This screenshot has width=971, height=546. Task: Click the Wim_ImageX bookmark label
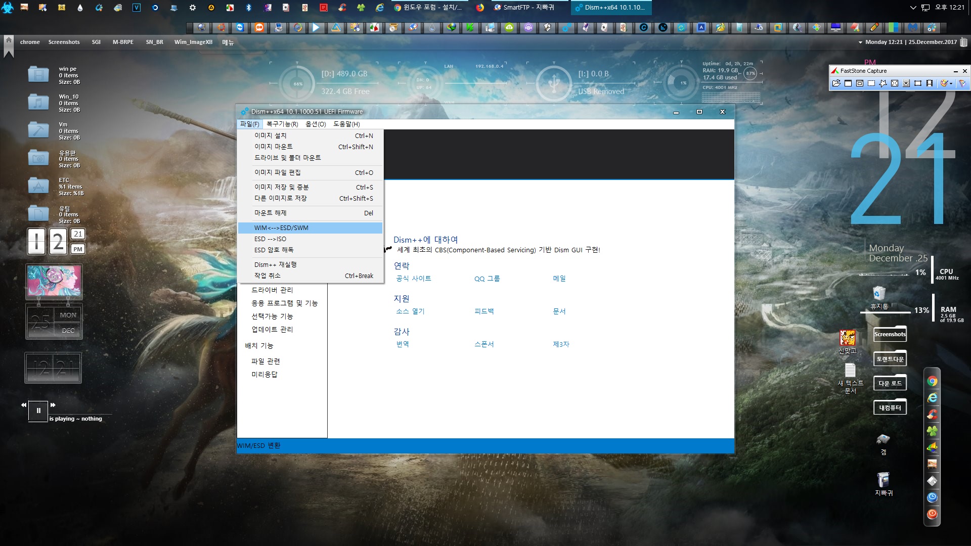click(193, 42)
